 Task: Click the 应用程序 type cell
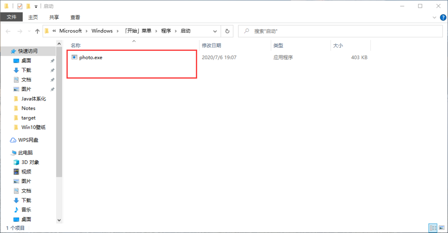(283, 57)
